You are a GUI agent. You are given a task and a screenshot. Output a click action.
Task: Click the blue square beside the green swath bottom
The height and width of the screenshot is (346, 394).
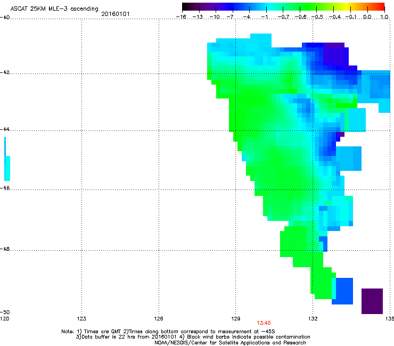pos(344,291)
